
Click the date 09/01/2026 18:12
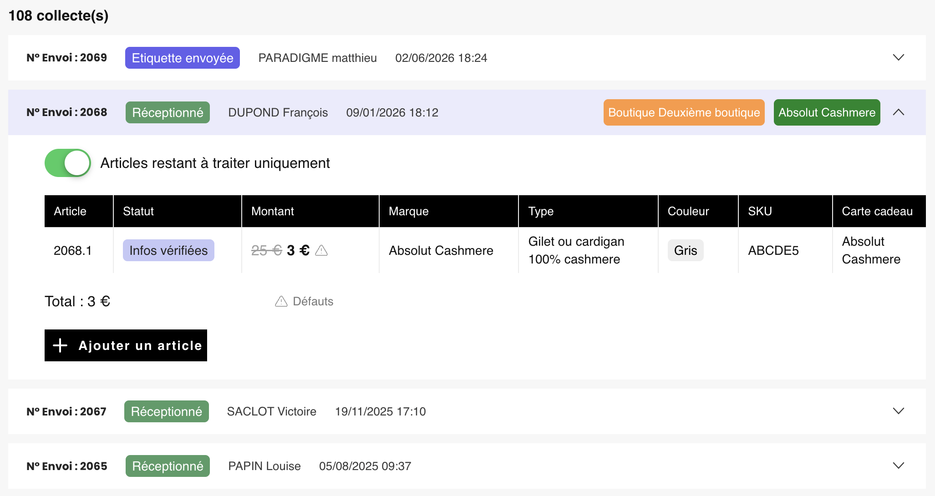[x=392, y=112]
